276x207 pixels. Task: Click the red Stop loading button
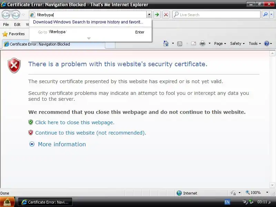(166, 14)
